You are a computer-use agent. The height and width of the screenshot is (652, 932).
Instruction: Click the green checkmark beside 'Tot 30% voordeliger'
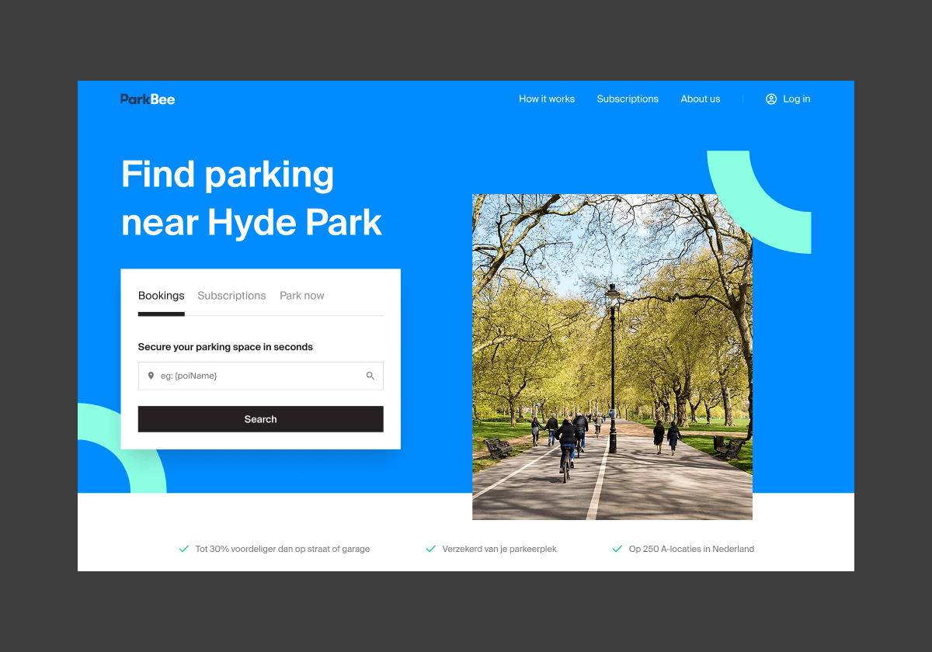click(x=184, y=549)
